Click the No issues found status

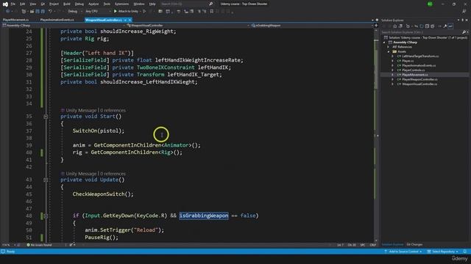pos(39,245)
